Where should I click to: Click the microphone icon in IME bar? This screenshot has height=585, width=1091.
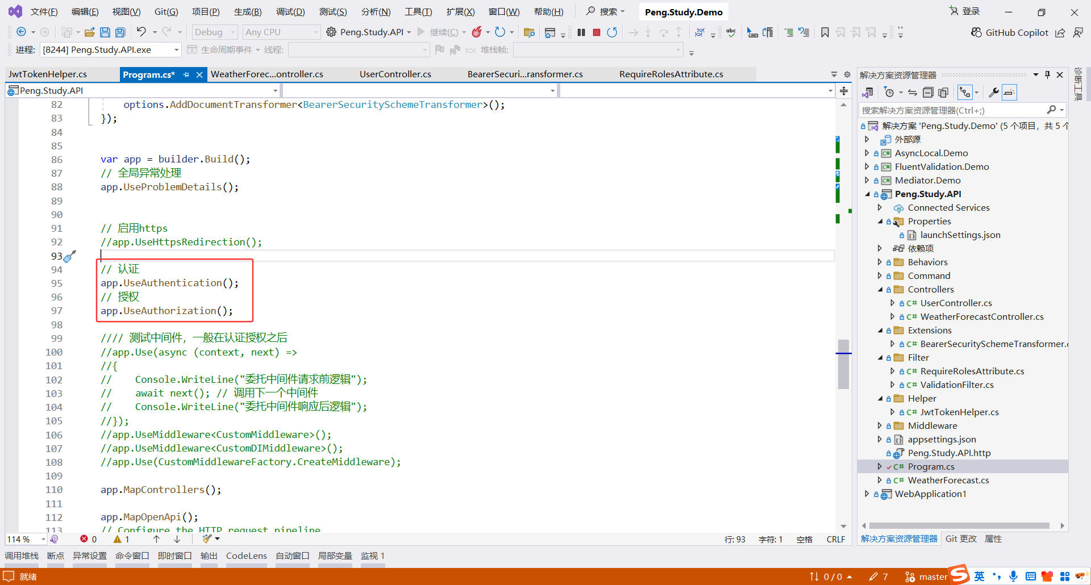tap(1013, 576)
